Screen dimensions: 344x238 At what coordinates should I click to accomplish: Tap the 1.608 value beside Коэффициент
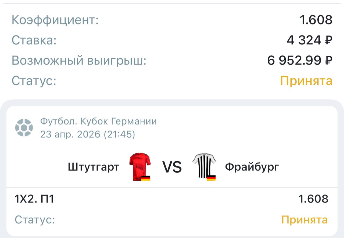coord(316,20)
